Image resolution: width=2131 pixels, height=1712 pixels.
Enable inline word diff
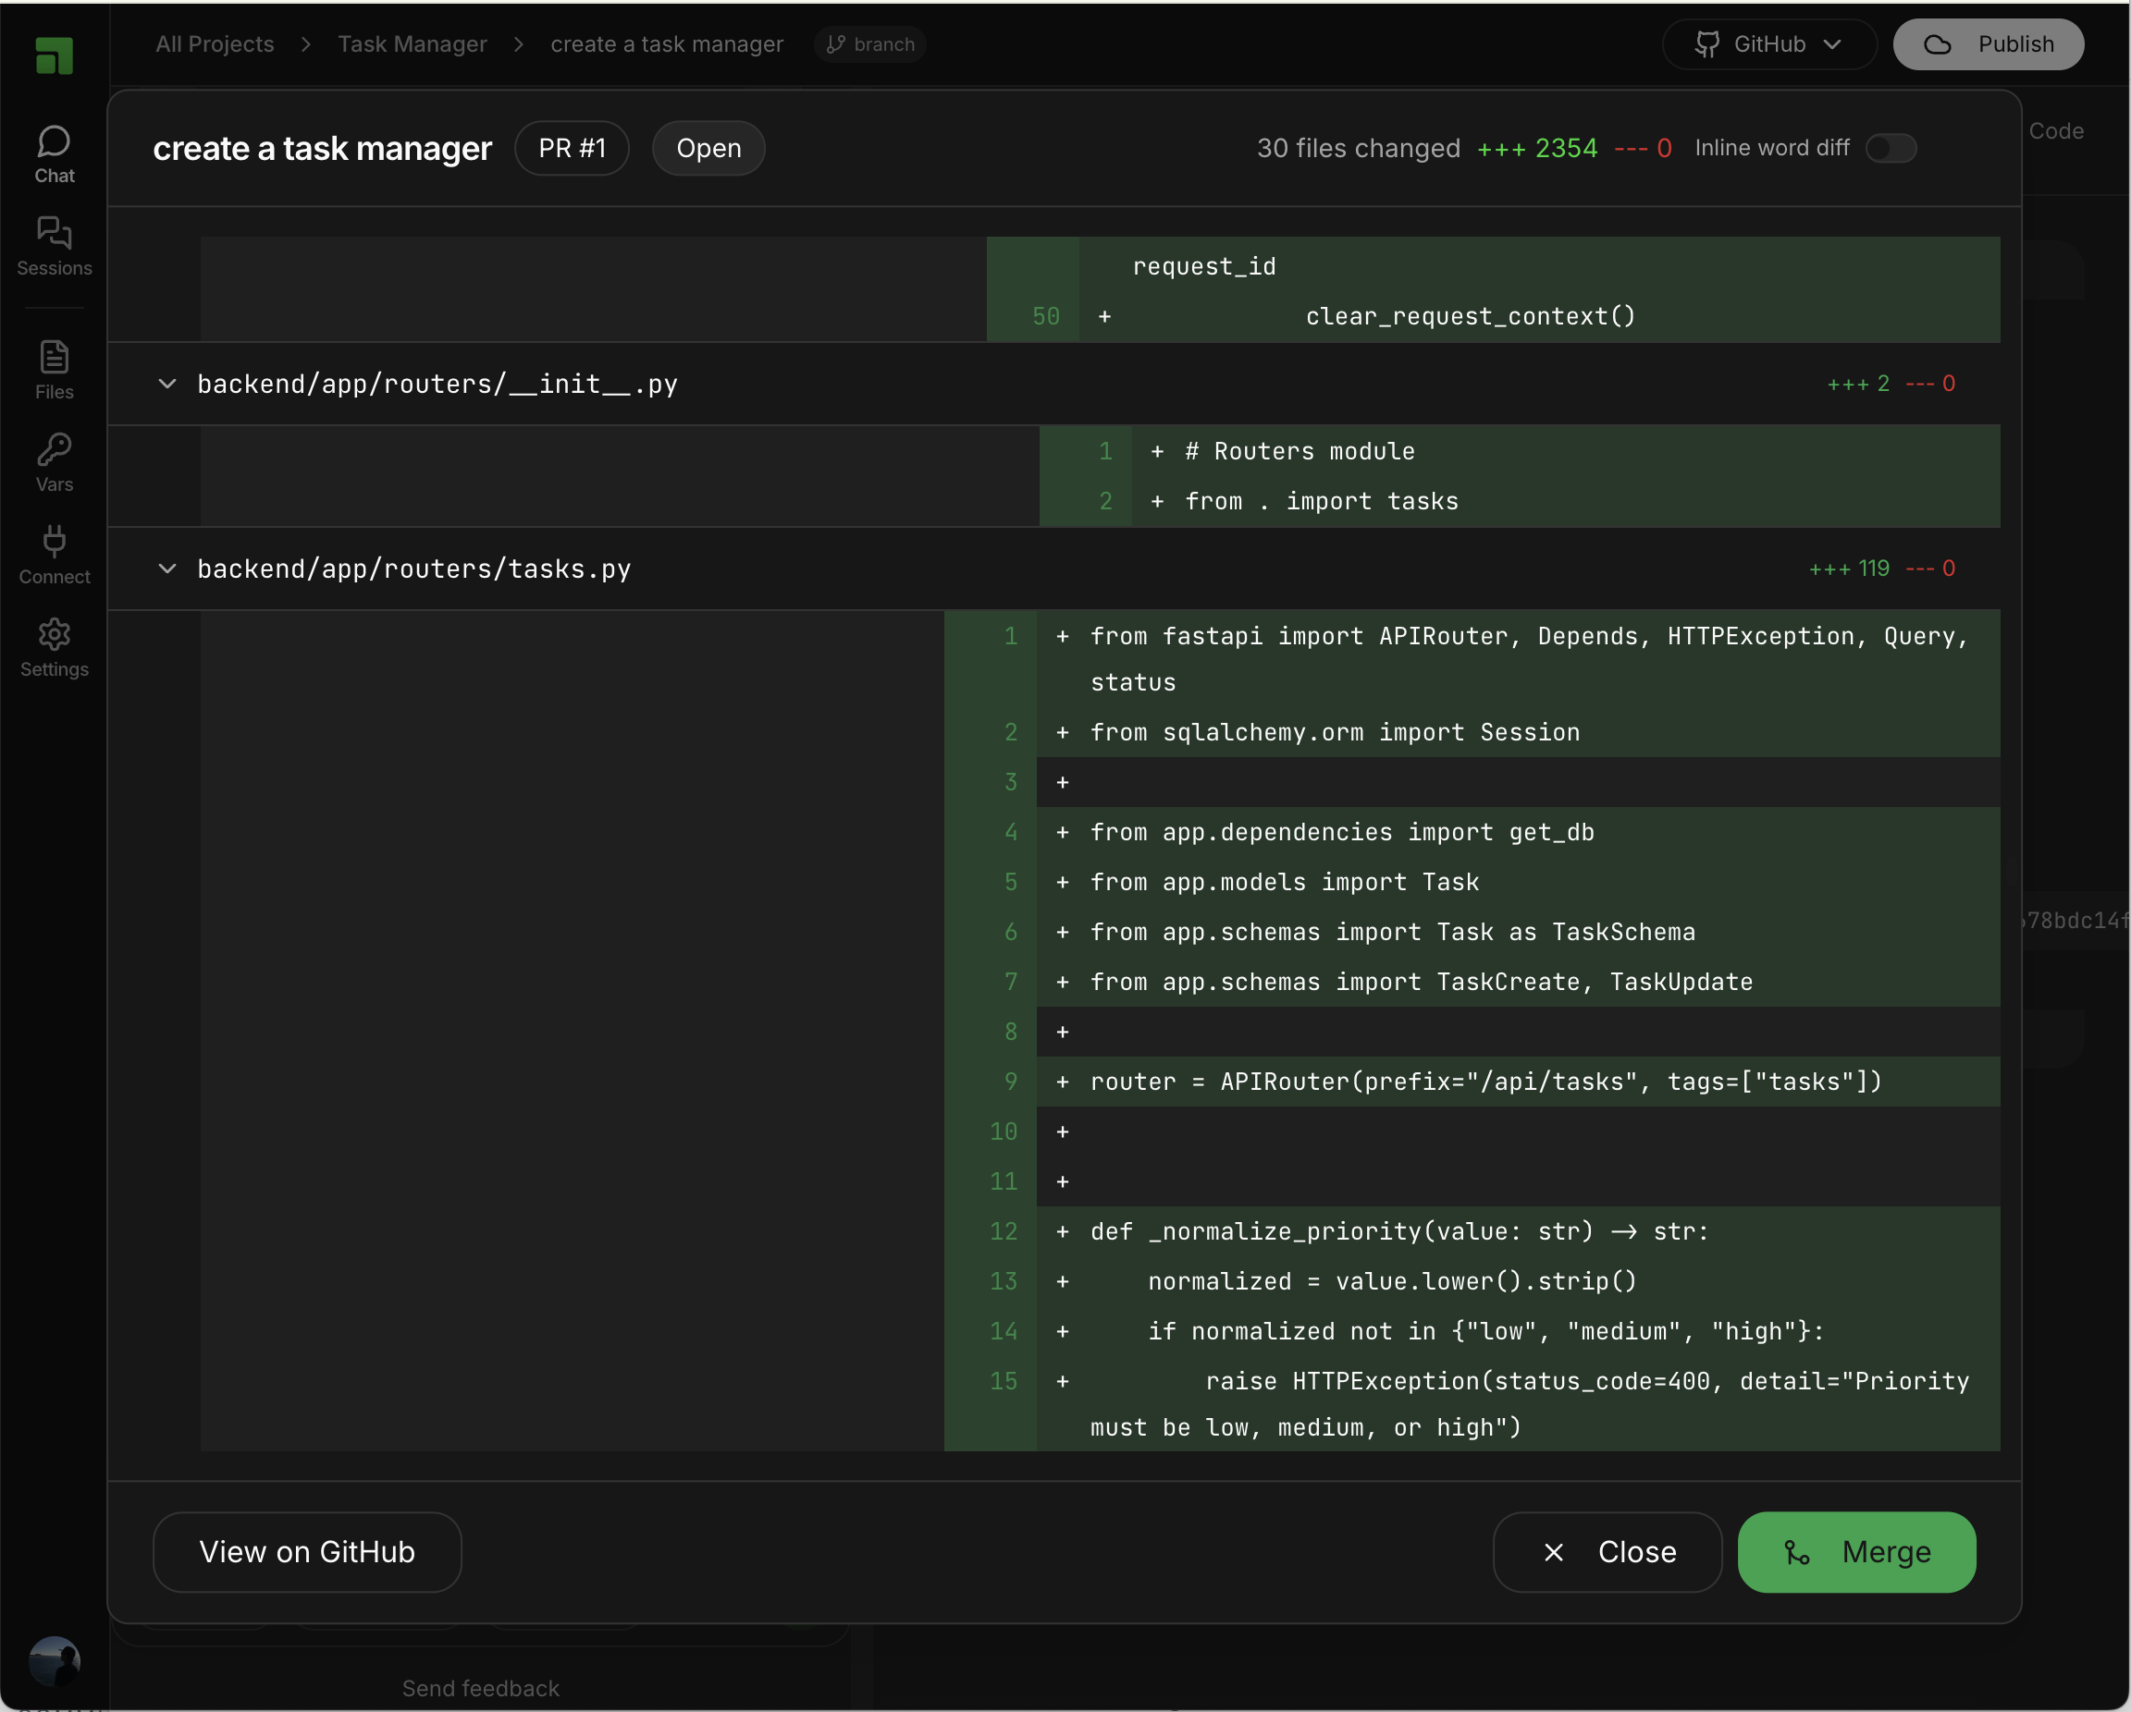1890,148
